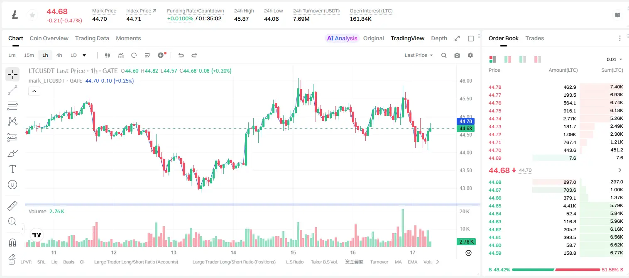The width and height of the screenshot is (629, 278).
Task: Click the AI Analysis button
Action: pos(342,38)
